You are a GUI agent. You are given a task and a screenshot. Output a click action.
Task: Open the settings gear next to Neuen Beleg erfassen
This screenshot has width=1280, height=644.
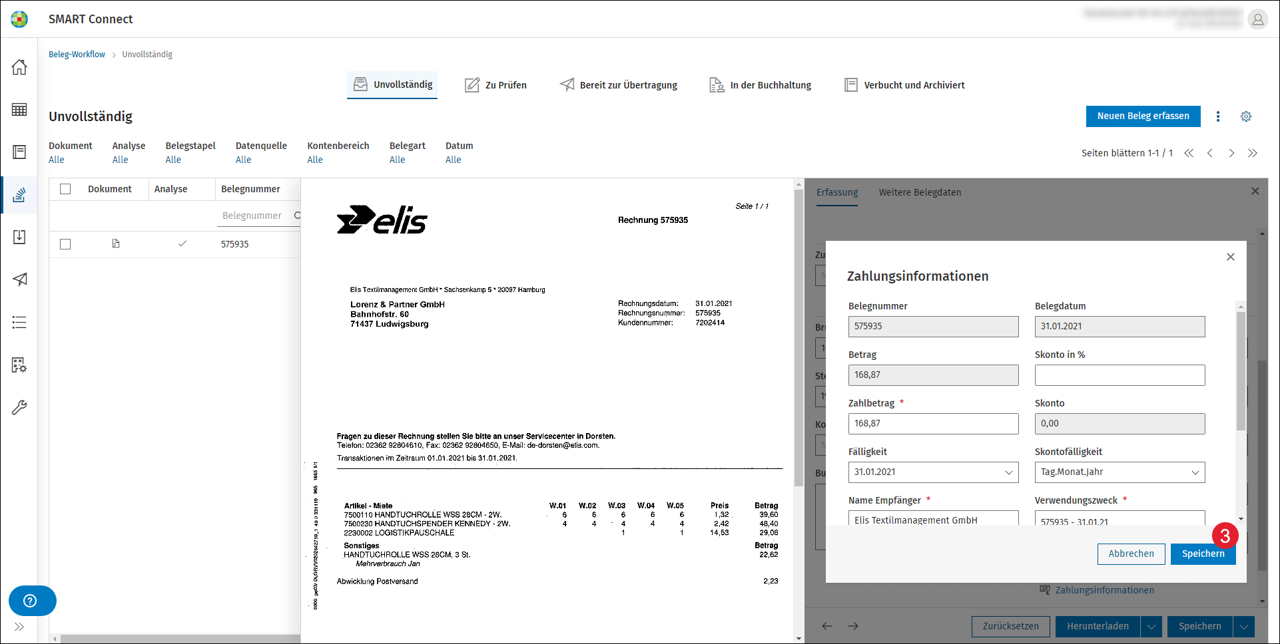(x=1246, y=116)
